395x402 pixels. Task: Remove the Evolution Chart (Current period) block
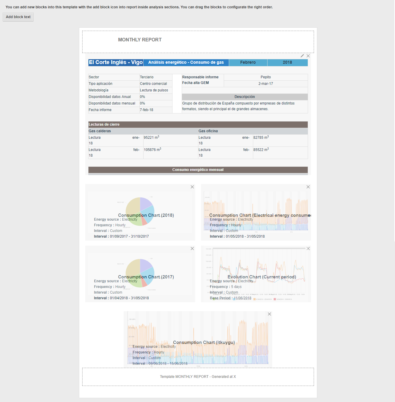[x=308, y=249]
